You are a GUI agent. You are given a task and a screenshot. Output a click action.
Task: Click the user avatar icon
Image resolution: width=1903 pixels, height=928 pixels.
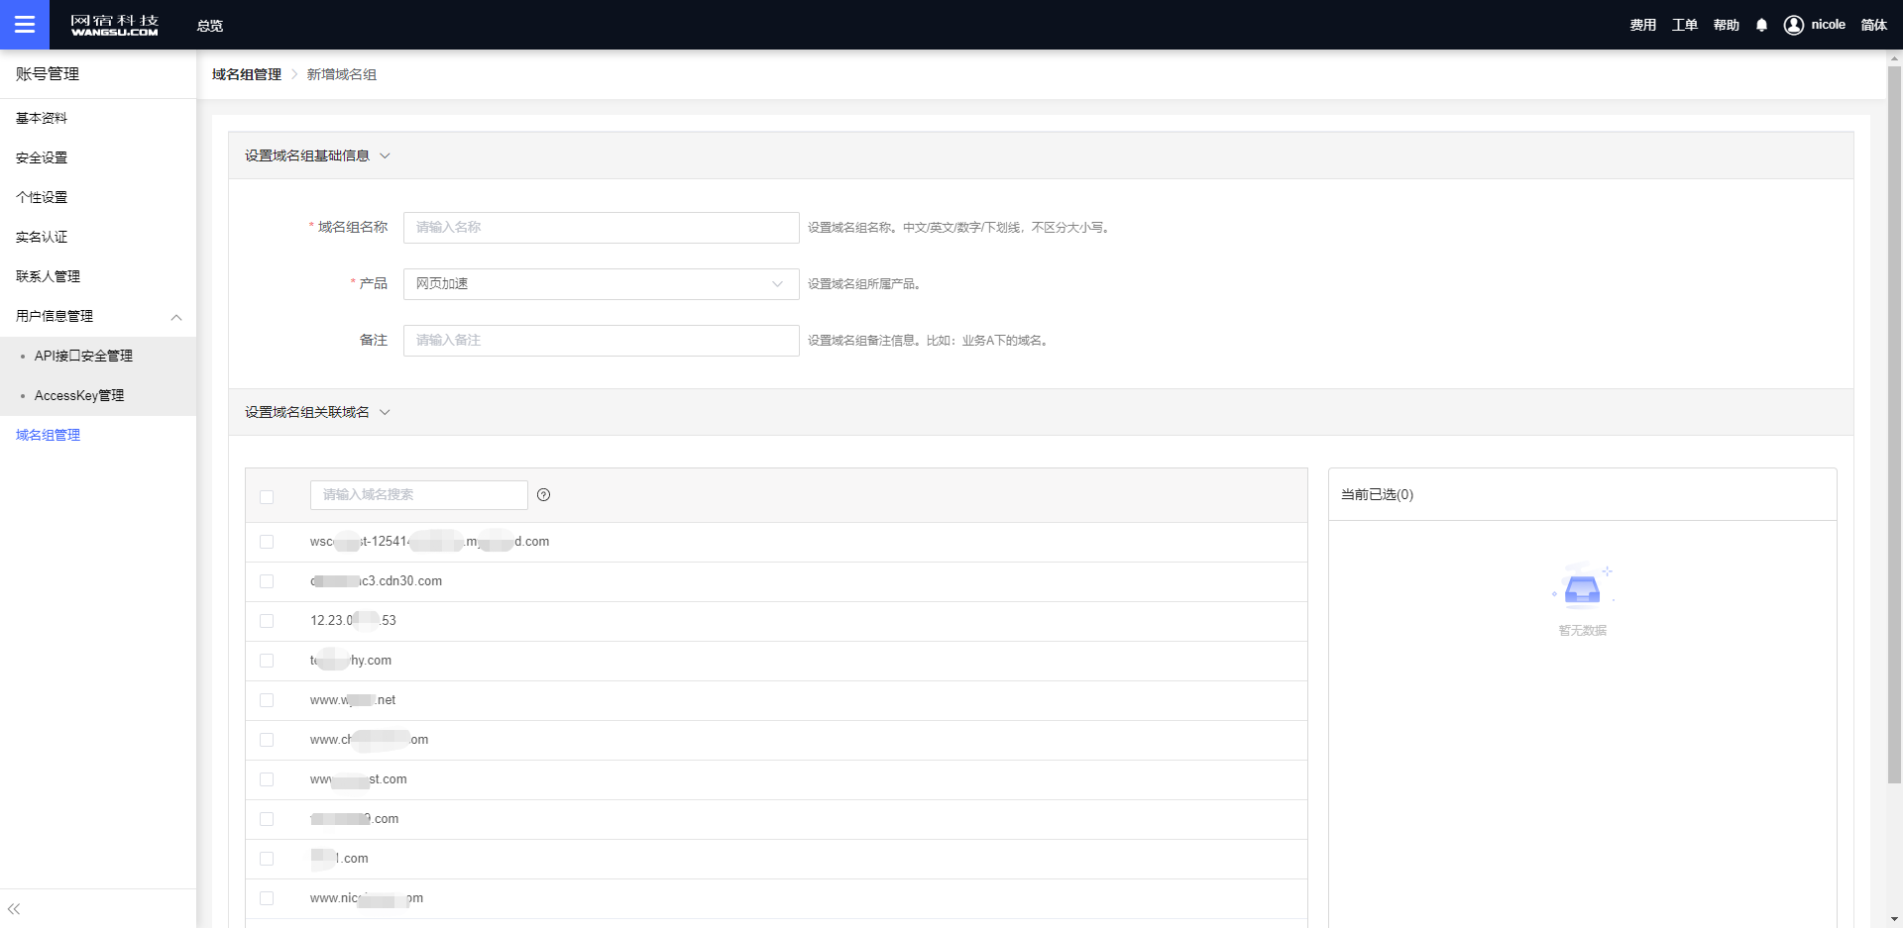point(1793,25)
